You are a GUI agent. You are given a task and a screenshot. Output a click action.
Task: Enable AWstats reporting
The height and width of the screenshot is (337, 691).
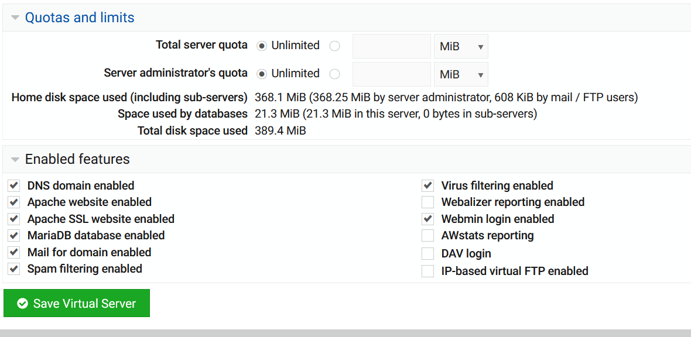point(427,236)
